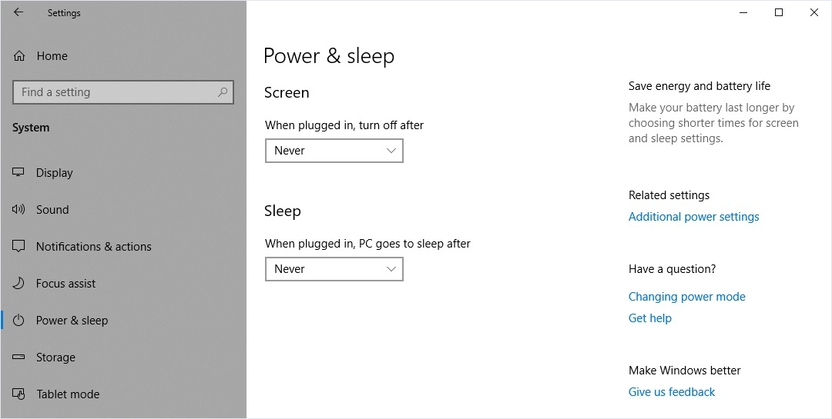Image resolution: width=832 pixels, height=419 pixels.
Task: Click the Sleep section heading
Action: click(282, 211)
